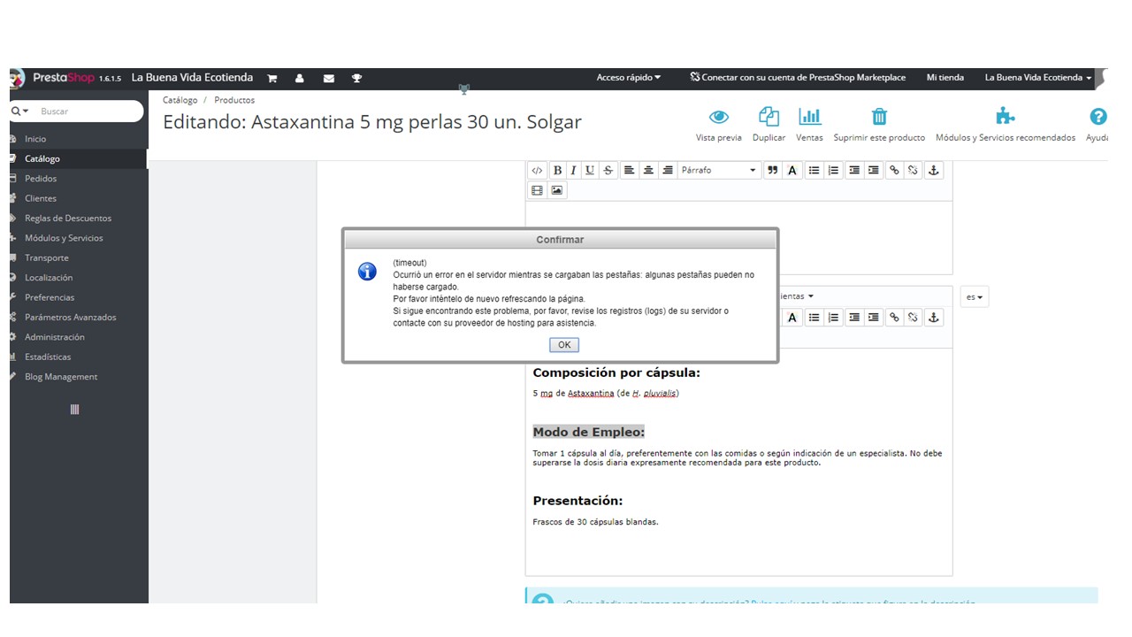Decrease indent in second editor
This screenshot has height=637, width=1132.
(x=853, y=318)
